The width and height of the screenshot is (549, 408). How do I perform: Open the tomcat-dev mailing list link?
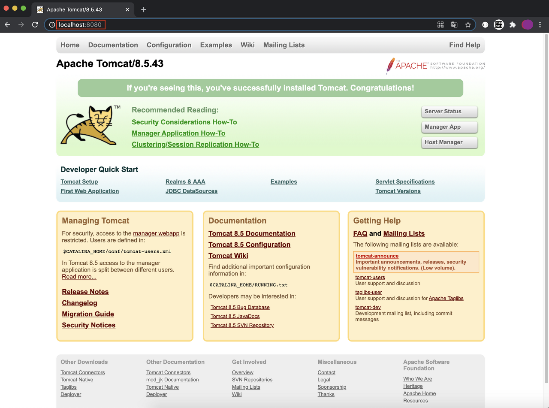coord(368,307)
